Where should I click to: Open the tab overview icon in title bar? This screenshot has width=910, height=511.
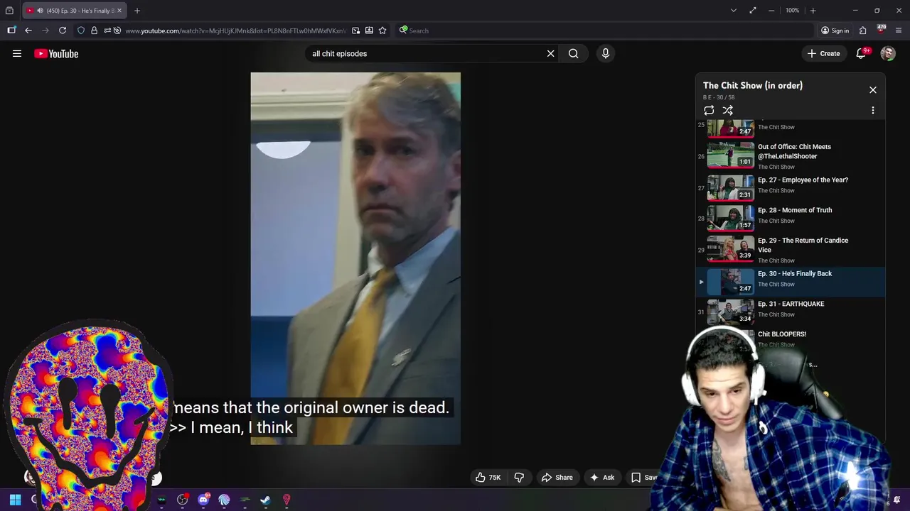(x=9, y=11)
